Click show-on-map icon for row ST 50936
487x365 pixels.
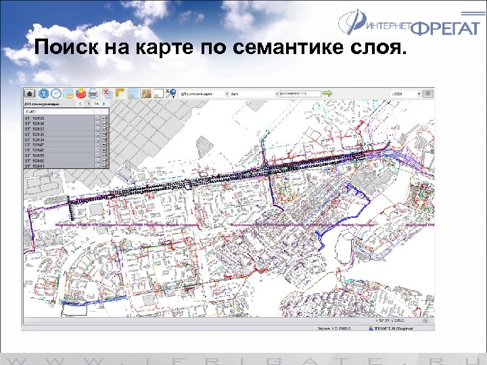97,123
